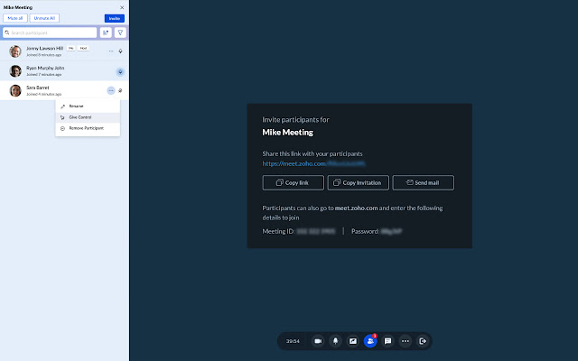Toggle Jonny Lawson Hill's microphone
578x361 pixels.
(x=121, y=51)
